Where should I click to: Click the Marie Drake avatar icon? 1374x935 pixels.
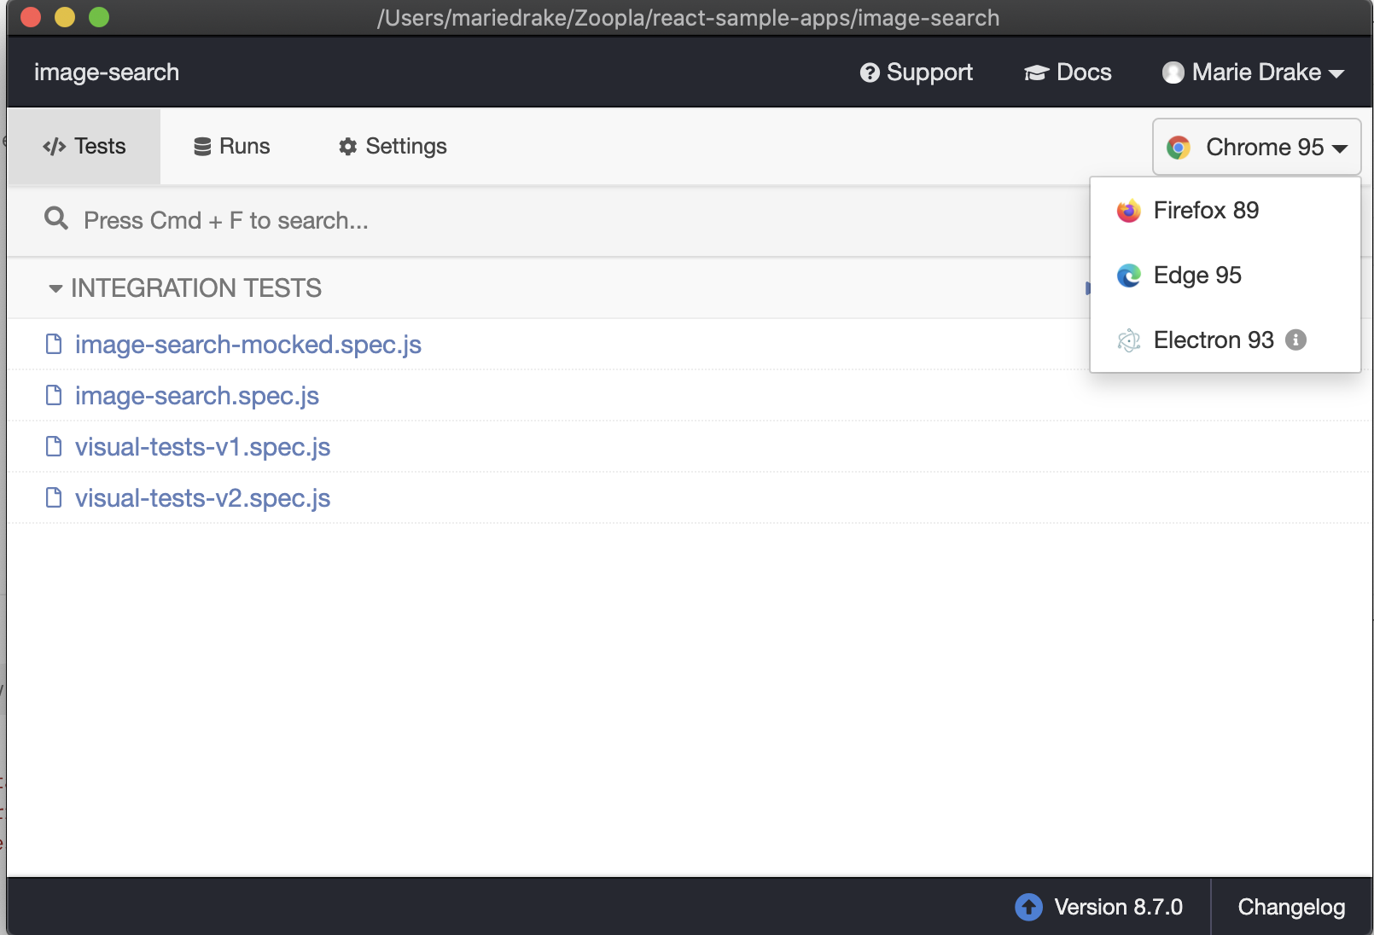pos(1173,73)
